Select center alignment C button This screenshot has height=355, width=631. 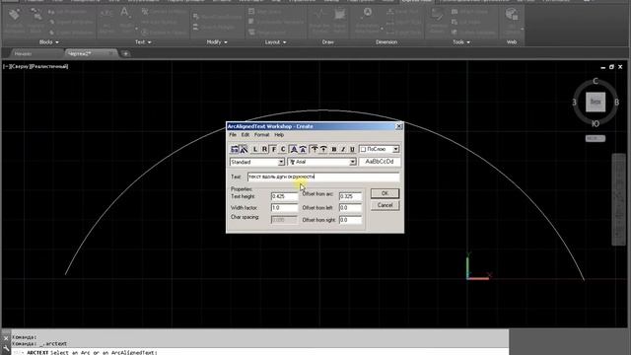tap(283, 149)
